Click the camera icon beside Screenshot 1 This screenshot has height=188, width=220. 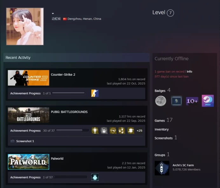pyautogui.click(x=12, y=141)
